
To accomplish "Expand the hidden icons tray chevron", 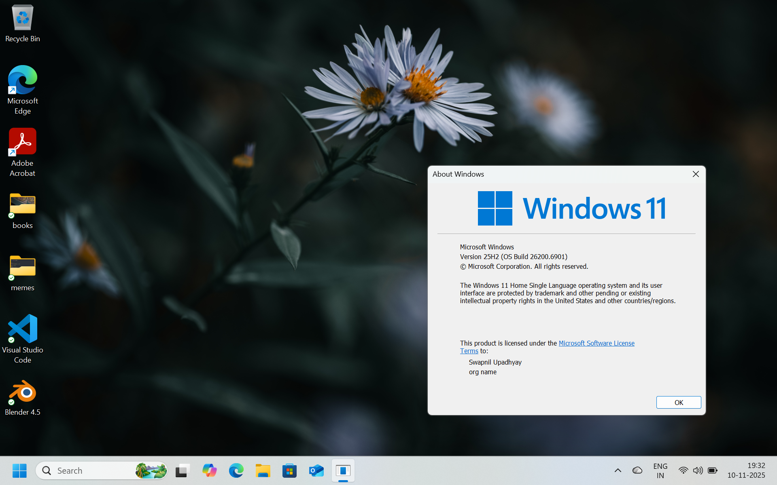I will point(618,470).
